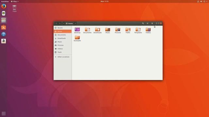The width and height of the screenshot is (209, 117).
Task: Close the Files window
Action: pos(161,23)
